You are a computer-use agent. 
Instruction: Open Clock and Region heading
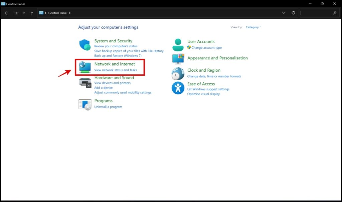(x=204, y=70)
